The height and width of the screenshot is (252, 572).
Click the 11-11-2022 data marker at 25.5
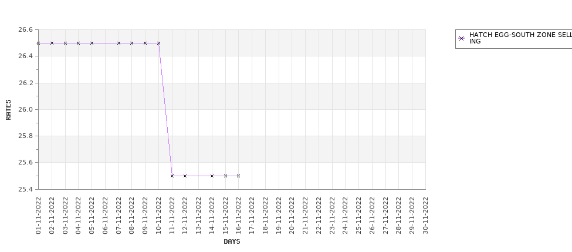(x=172, y=176)
